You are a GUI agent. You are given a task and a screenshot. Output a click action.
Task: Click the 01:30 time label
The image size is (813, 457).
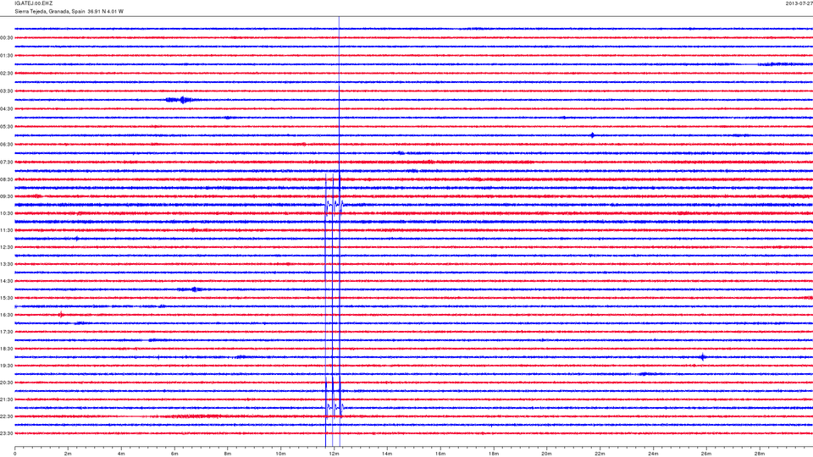(x=7, y=56)
